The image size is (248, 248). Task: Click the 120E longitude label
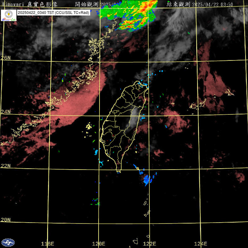(99, 244)
